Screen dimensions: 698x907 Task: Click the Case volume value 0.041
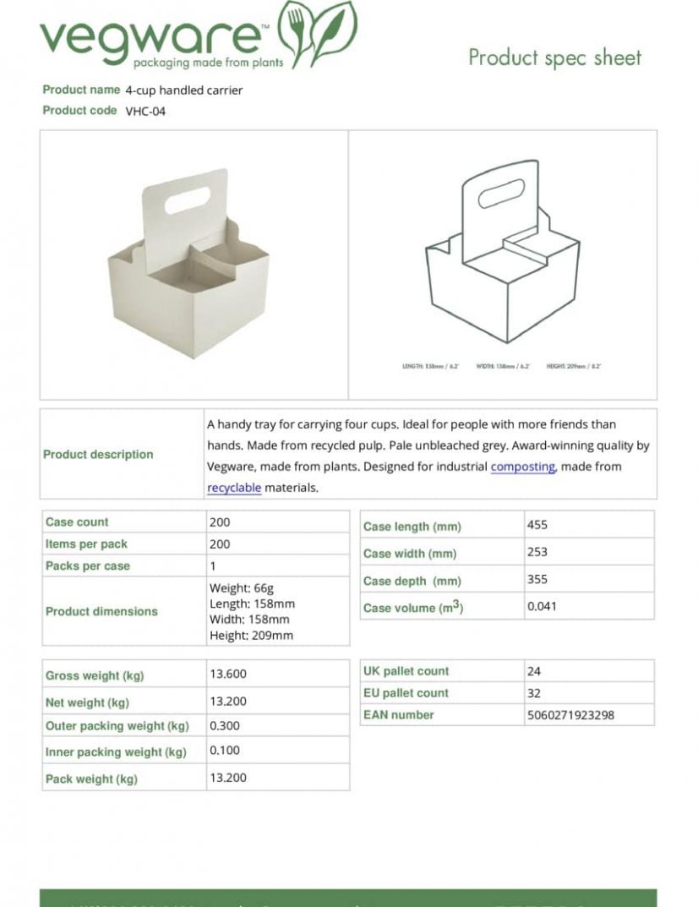pos(542,606)
